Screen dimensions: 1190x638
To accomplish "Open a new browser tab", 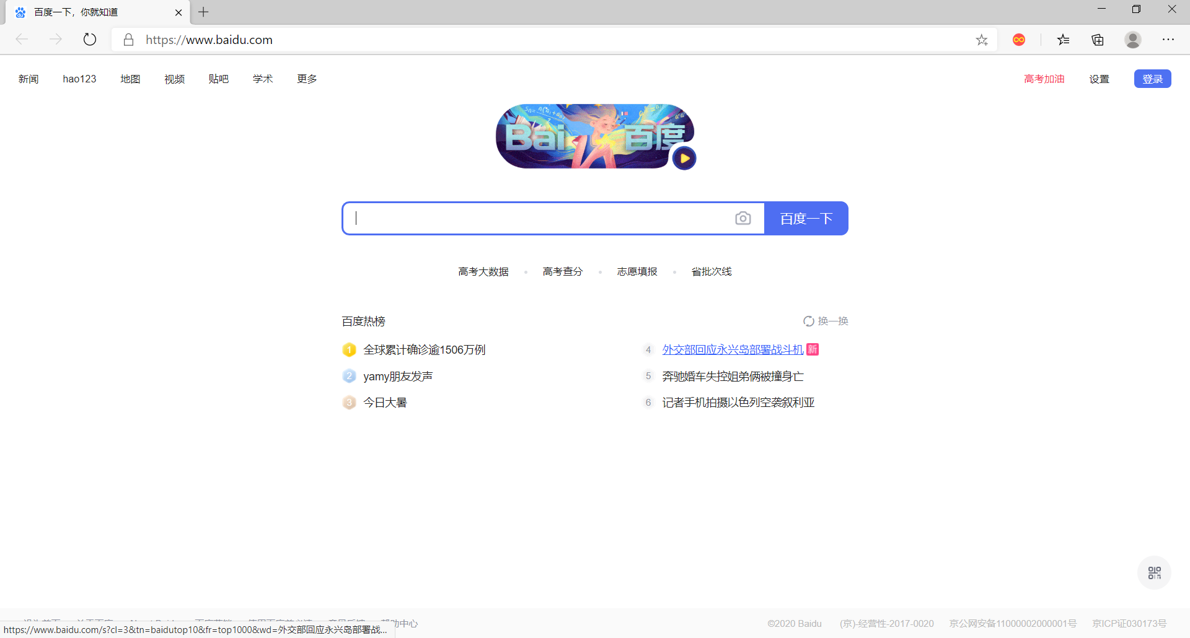I will tap(203, 12).
